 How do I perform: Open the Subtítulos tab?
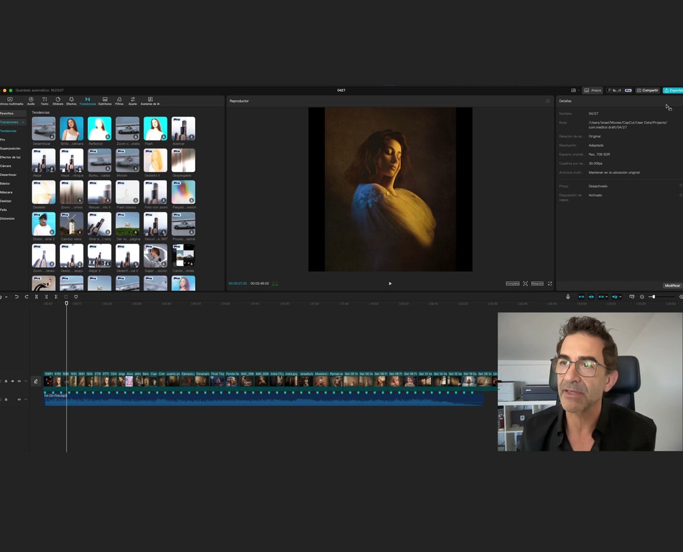click(x=105, y=101)
